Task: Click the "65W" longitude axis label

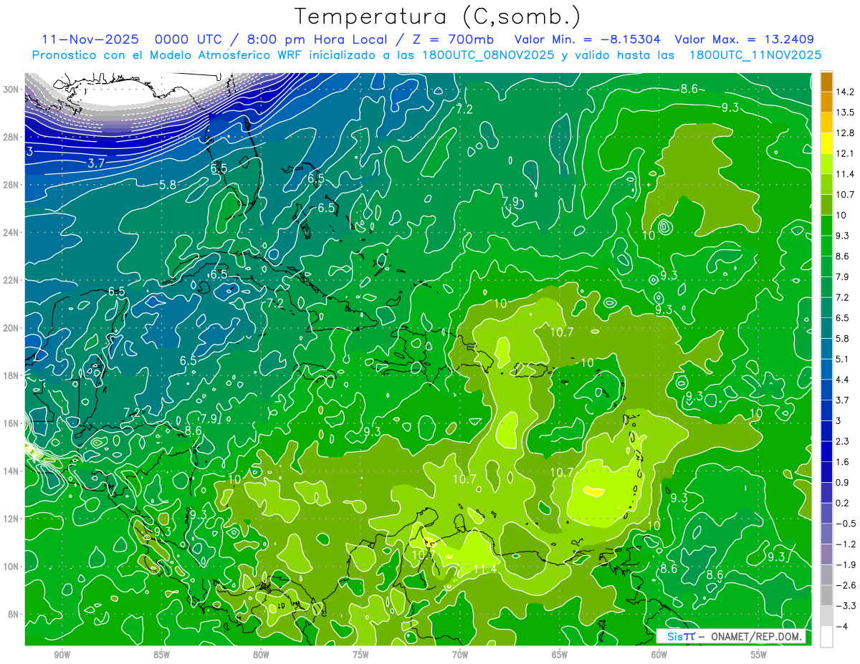Action: (560, 655)
